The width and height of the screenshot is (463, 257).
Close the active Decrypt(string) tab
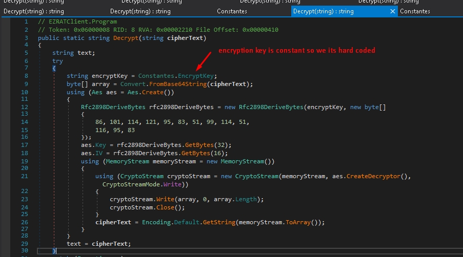point(393,11)
